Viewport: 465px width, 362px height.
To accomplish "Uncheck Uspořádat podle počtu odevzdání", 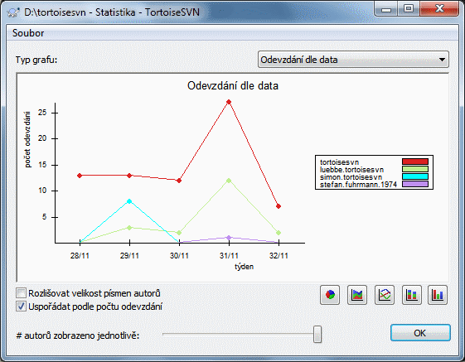I will pos(21,306).
